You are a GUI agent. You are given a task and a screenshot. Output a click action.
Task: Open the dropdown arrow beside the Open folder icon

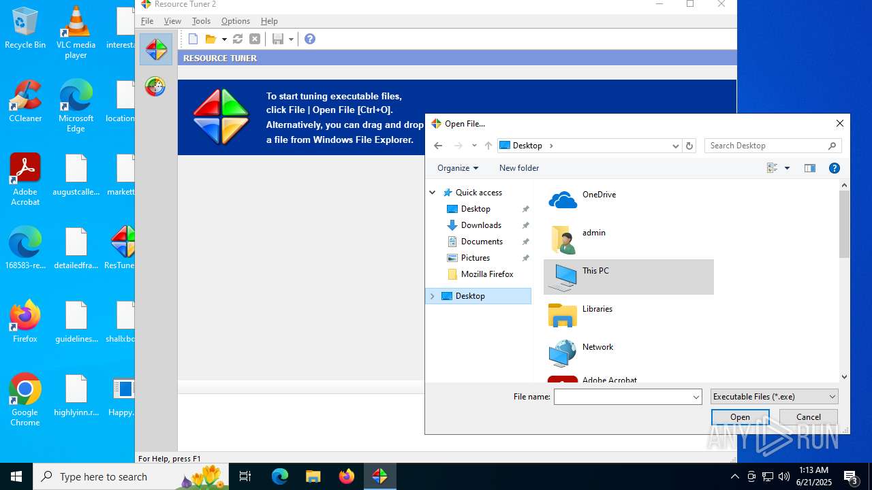[x=223, y=39]
